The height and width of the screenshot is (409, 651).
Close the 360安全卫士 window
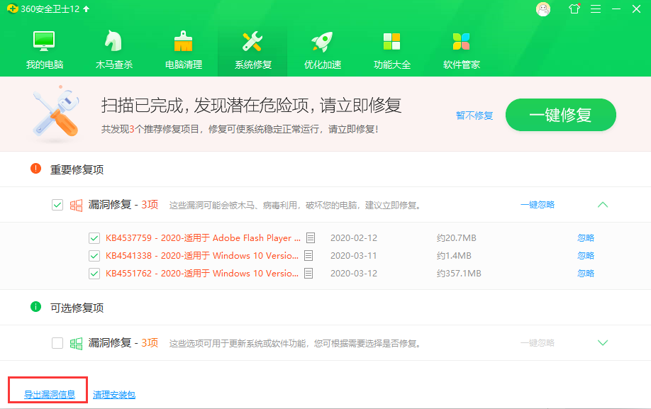pos(637,9)
